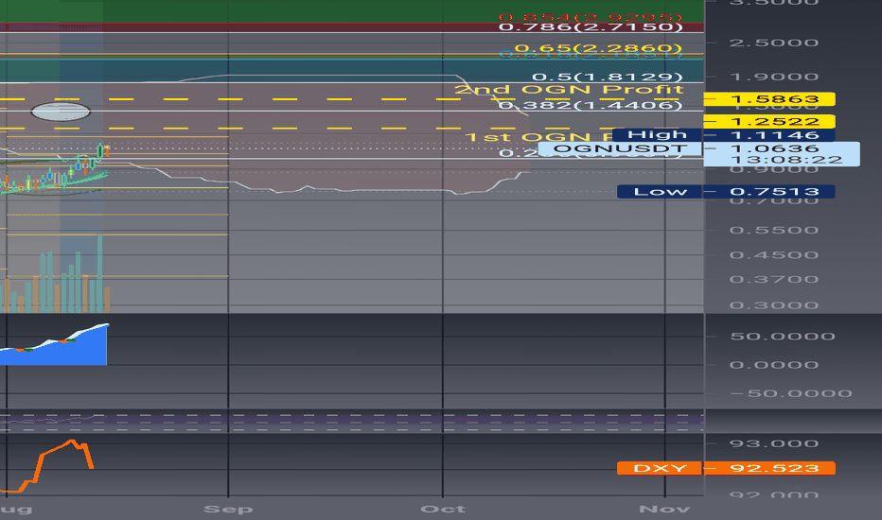This screenshot has height=520, width=882.
Task: Click the 0.382(1.4406) Fibonacci label
Action: pyautogui.click(x=591, y=105)
